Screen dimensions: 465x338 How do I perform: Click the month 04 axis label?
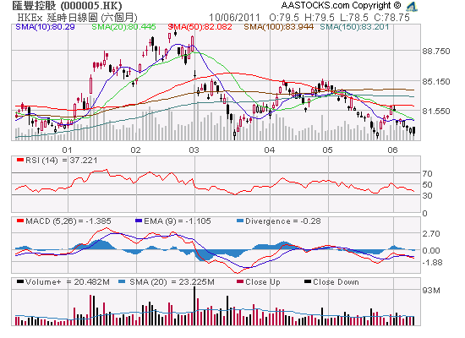tap(269, 150)
